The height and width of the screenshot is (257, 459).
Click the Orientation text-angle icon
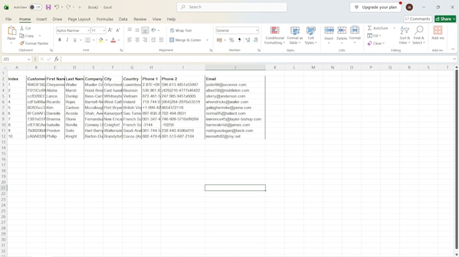(154, 30)
